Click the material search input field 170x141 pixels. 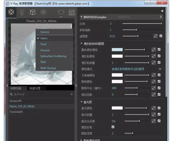tap(42, 94)
